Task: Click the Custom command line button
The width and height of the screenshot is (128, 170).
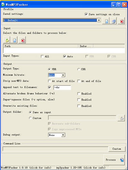Action: point(117,149)
